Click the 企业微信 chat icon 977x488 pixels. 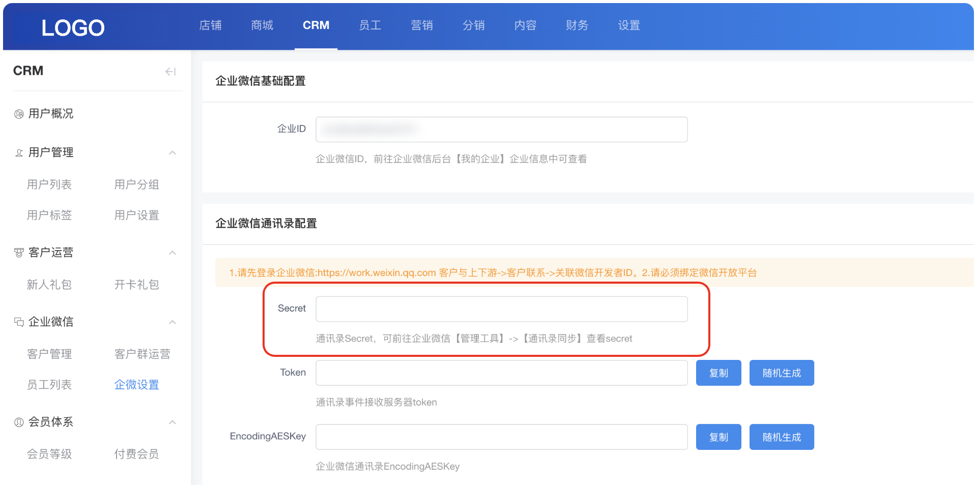pyautogui.click(x=19, y=322)
